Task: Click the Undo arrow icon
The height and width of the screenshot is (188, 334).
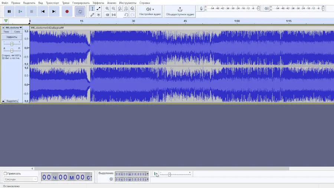Action: pos(126,15)
